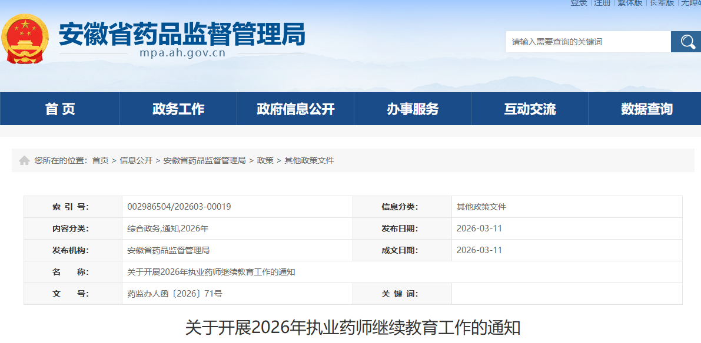Open the 政务工作 navigation menu
The width and height of the screenshot is (701, 343).
(x=178, y=109)
